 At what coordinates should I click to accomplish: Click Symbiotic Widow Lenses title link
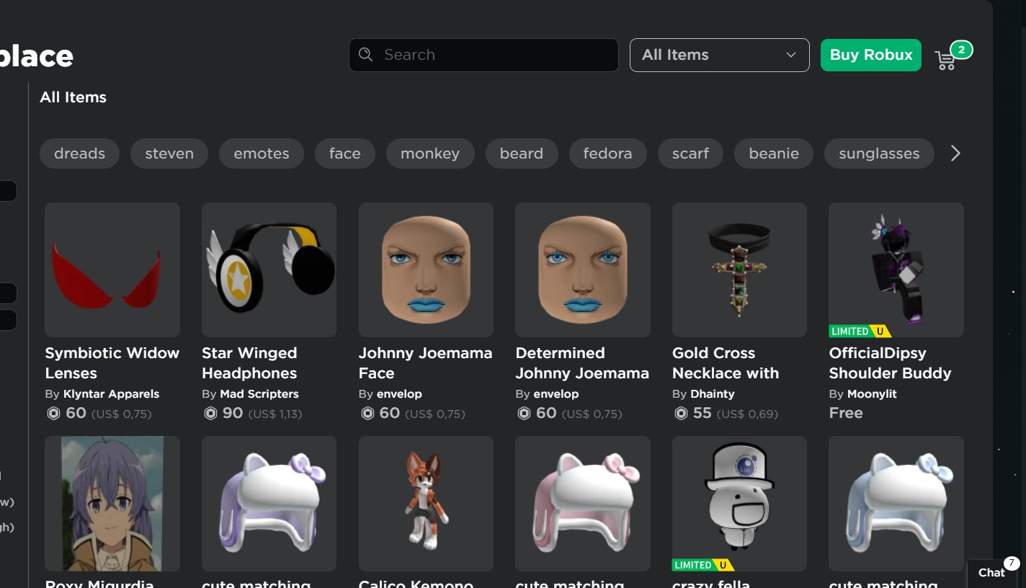tap(112, 363)
